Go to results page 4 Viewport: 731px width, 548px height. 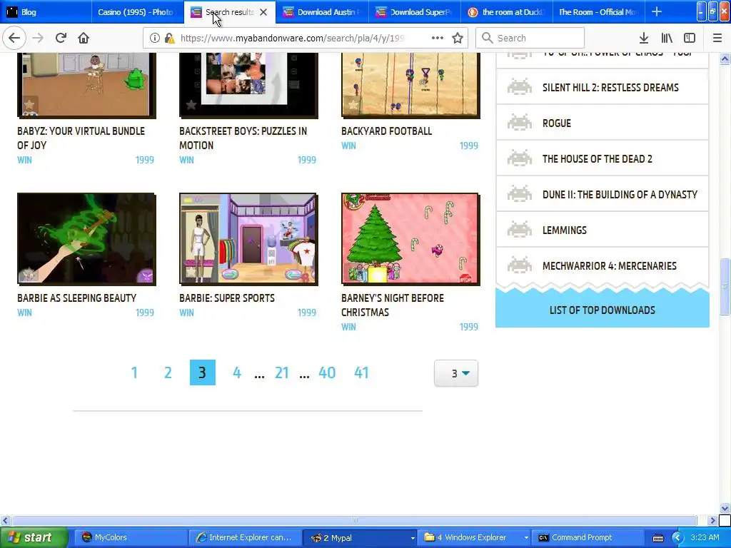pyautogui.click(x=237, y=372)
